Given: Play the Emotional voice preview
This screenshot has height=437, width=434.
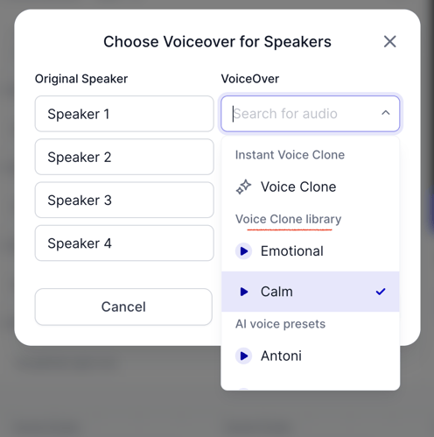Looking at the screenshot, I should [x=243, y=250].
